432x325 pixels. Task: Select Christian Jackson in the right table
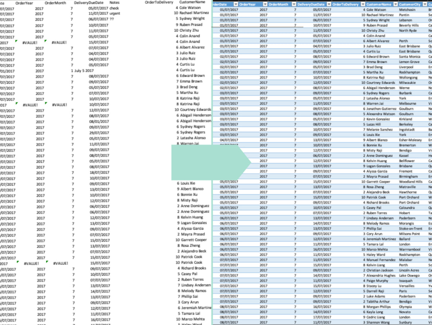click(380, 270)
